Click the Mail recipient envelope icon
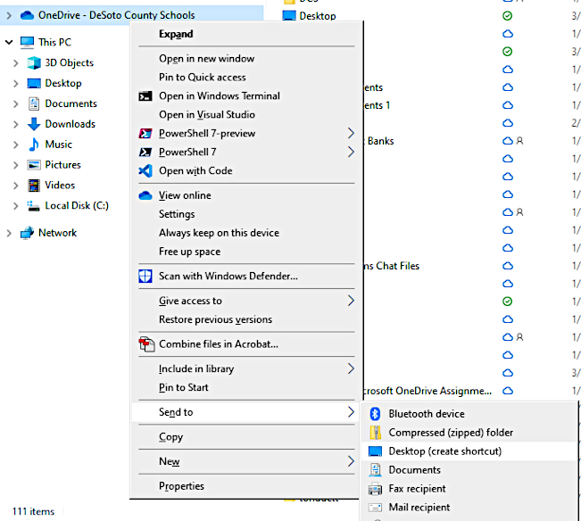581x521 pixels. click(x=375, y=508)
